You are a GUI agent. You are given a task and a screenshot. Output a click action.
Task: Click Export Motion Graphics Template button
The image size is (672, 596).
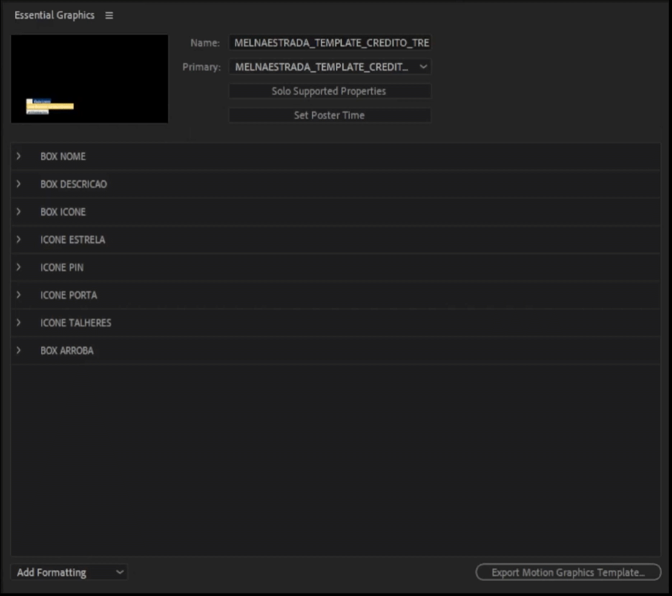(568, 572)
